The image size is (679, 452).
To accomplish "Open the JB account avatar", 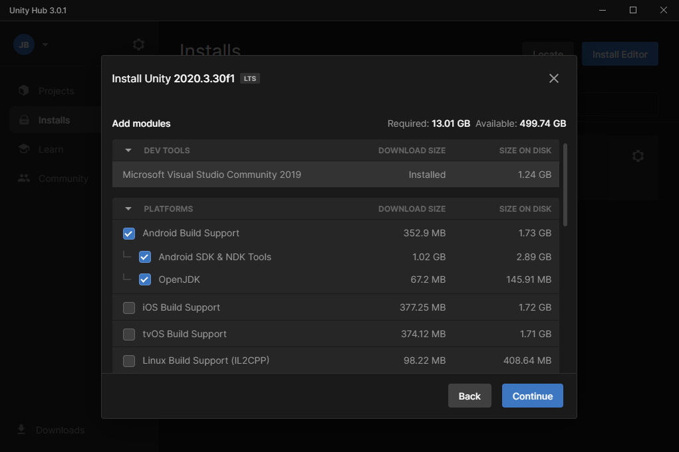I will point(24,44).
